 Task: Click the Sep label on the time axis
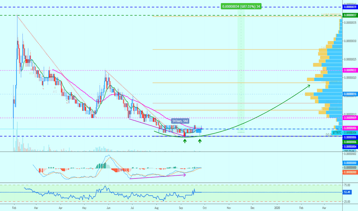(x=181, y=208)
